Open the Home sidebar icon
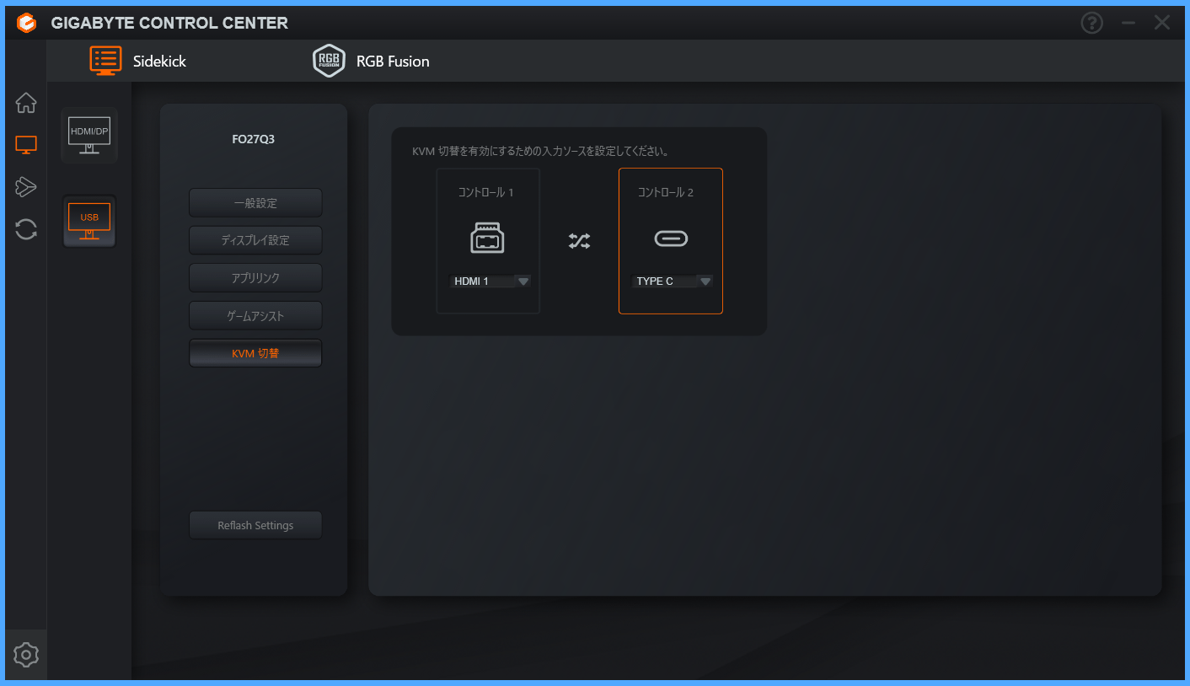Screen dimensions: 1190x686 click(x=26, y=103)
